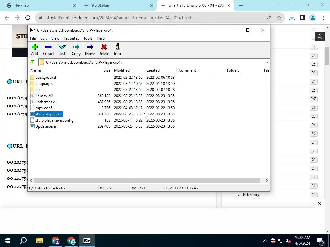The height and width of the screenshot is (247, 330).
Task: Click the browser page search icon
Action: 319,37
